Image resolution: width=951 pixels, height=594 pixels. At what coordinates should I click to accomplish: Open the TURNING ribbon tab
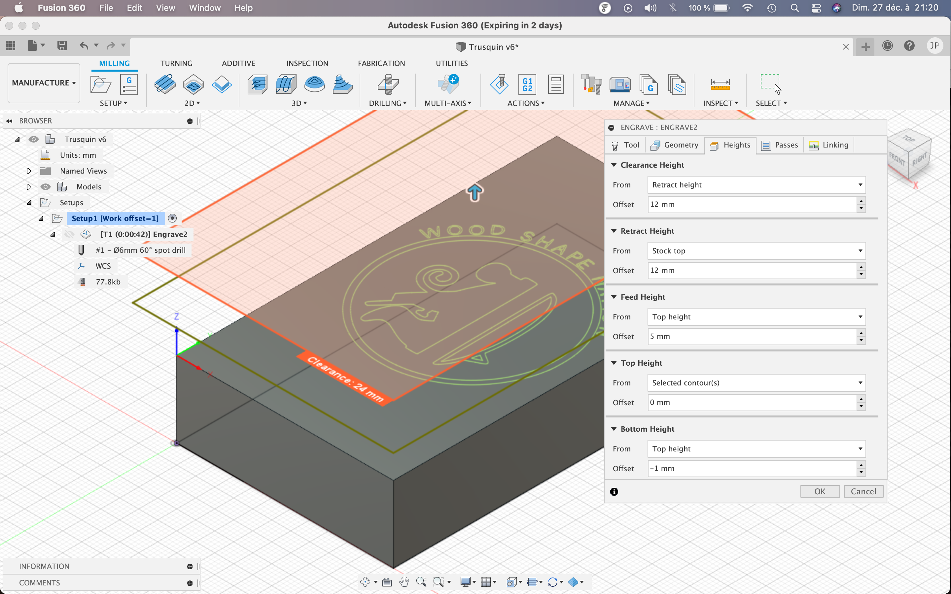[x=176, y=63]
